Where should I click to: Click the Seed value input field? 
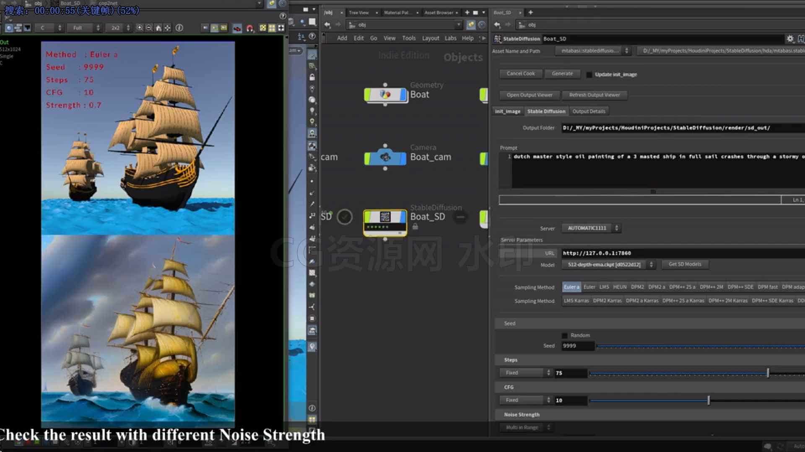(x=578, y=346)
